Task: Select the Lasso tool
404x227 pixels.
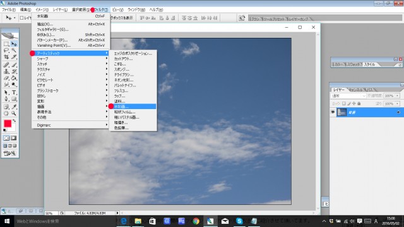Action: coord(6,50)
